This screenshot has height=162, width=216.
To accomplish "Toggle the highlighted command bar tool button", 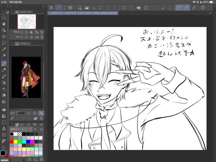I will 59,8.
